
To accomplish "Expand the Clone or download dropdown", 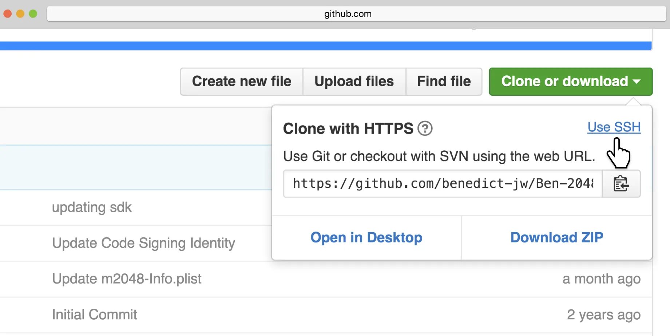I will (571, 82).
